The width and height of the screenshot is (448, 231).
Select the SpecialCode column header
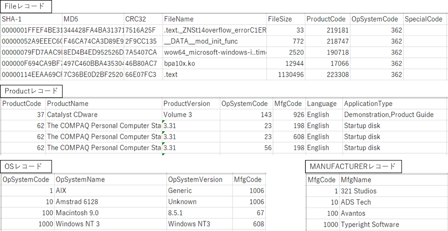click(424, 19)
